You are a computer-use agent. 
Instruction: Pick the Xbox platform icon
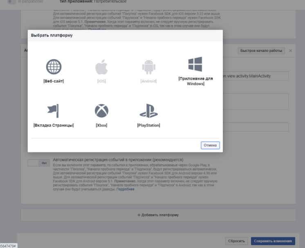click(x=101, y=111)
